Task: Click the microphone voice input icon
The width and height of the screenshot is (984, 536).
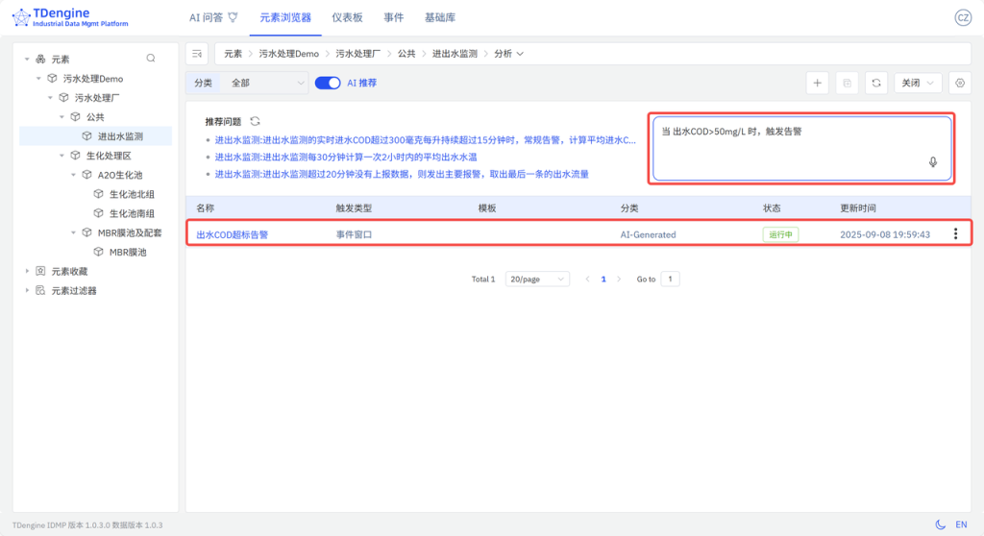Action: click(x=932, y=162)
